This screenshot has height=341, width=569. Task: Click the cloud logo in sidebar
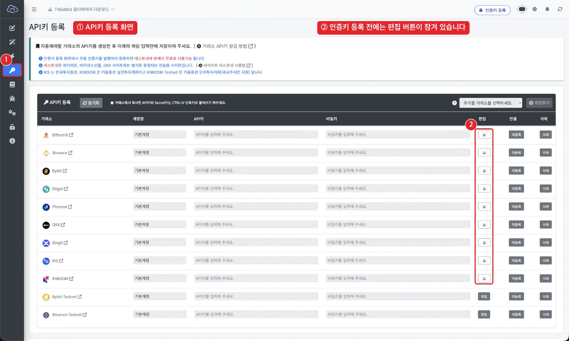[x=12, y=9]
